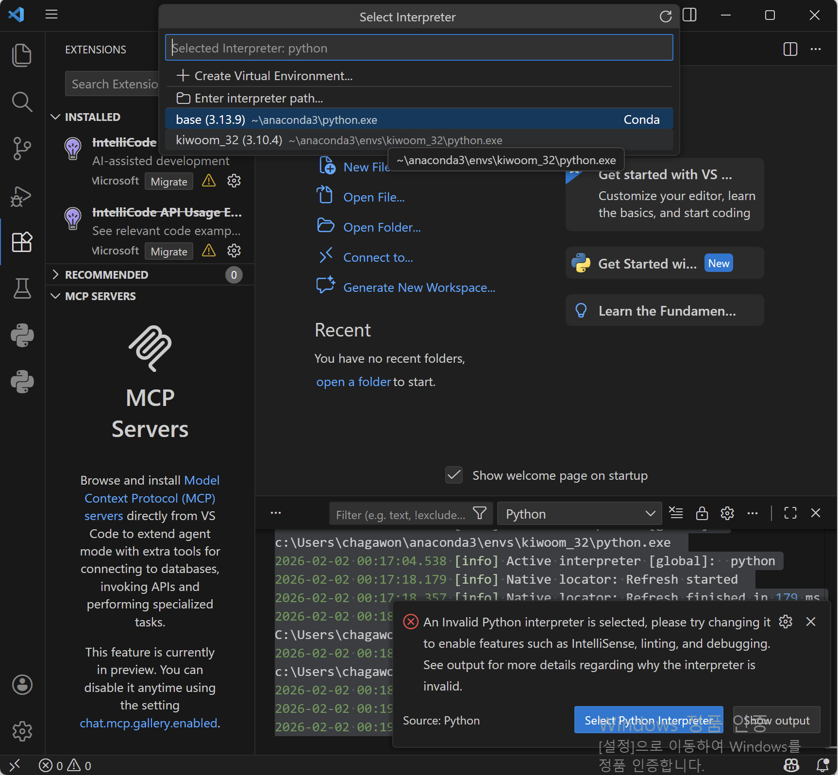Focus the Search Extensions input
The height and width of the screenshot is (775, 838).
pyautogui.click(x=113, y=84)
